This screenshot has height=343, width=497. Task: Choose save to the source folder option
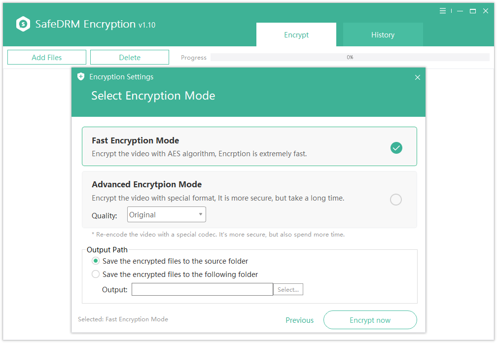[x=96, y=261]
